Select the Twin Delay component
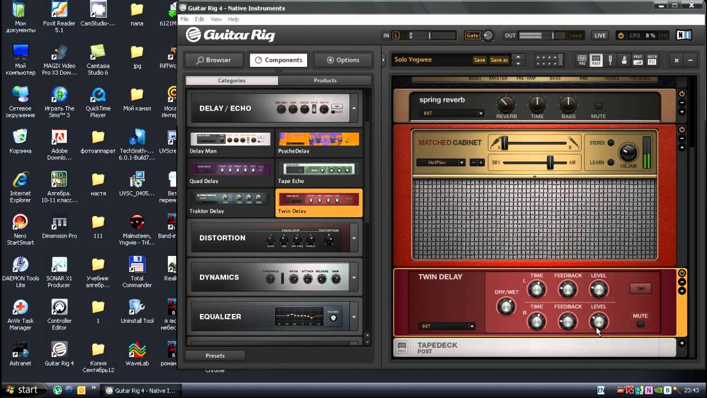This screenshot has height=398, width=707. pyautogui.click(x=319, y=203)
